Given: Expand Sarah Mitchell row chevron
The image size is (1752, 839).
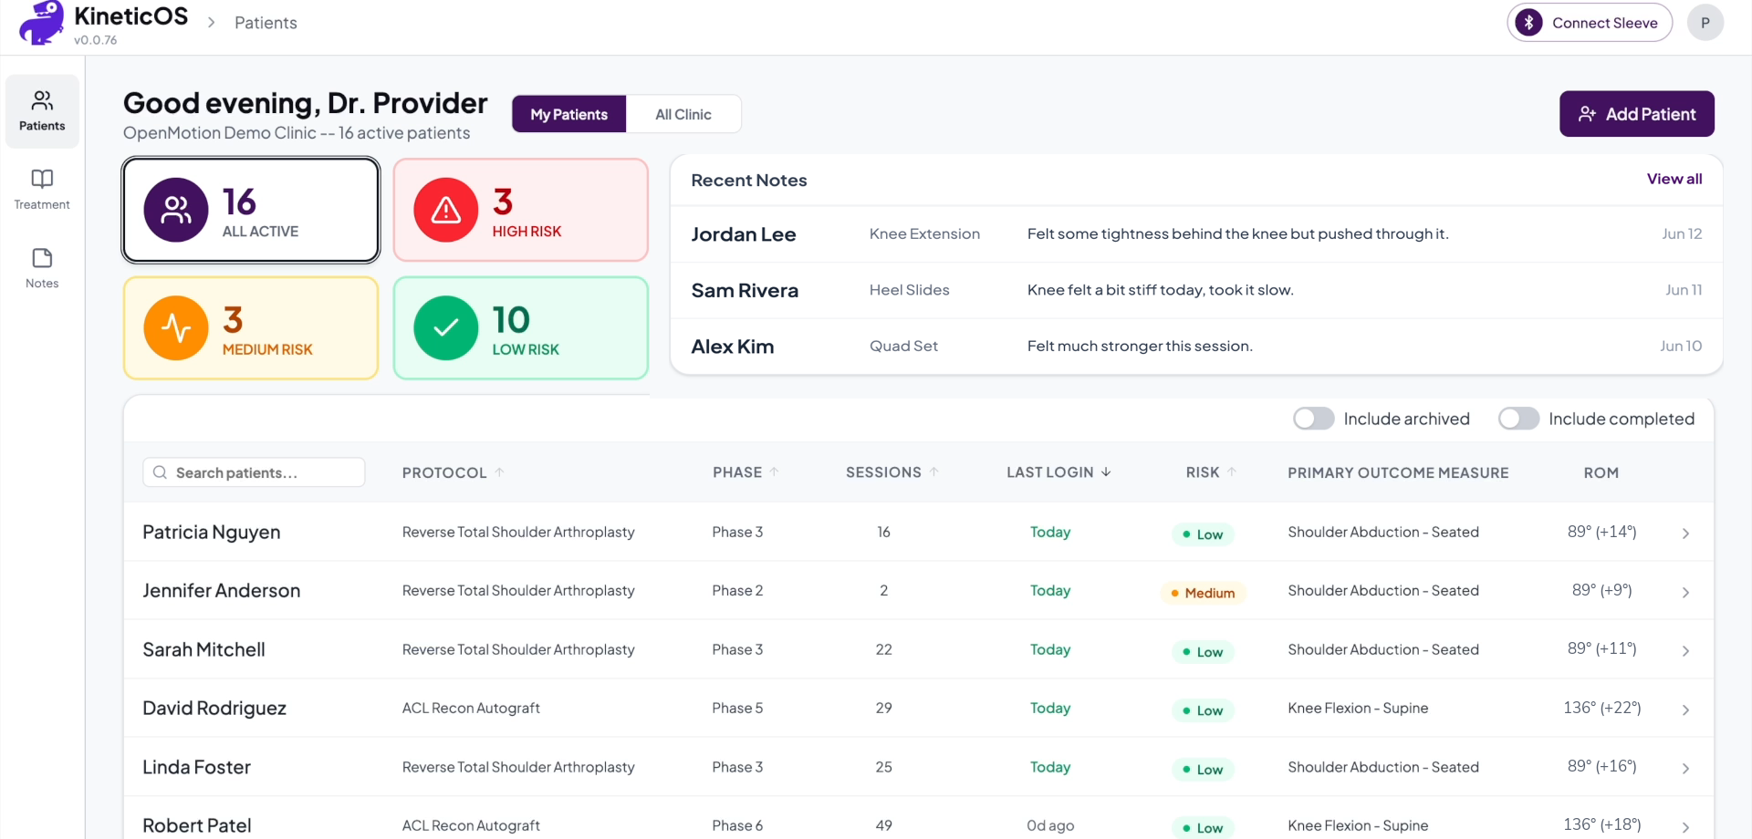Looking at the screenshot, I should coord(1685,651).
